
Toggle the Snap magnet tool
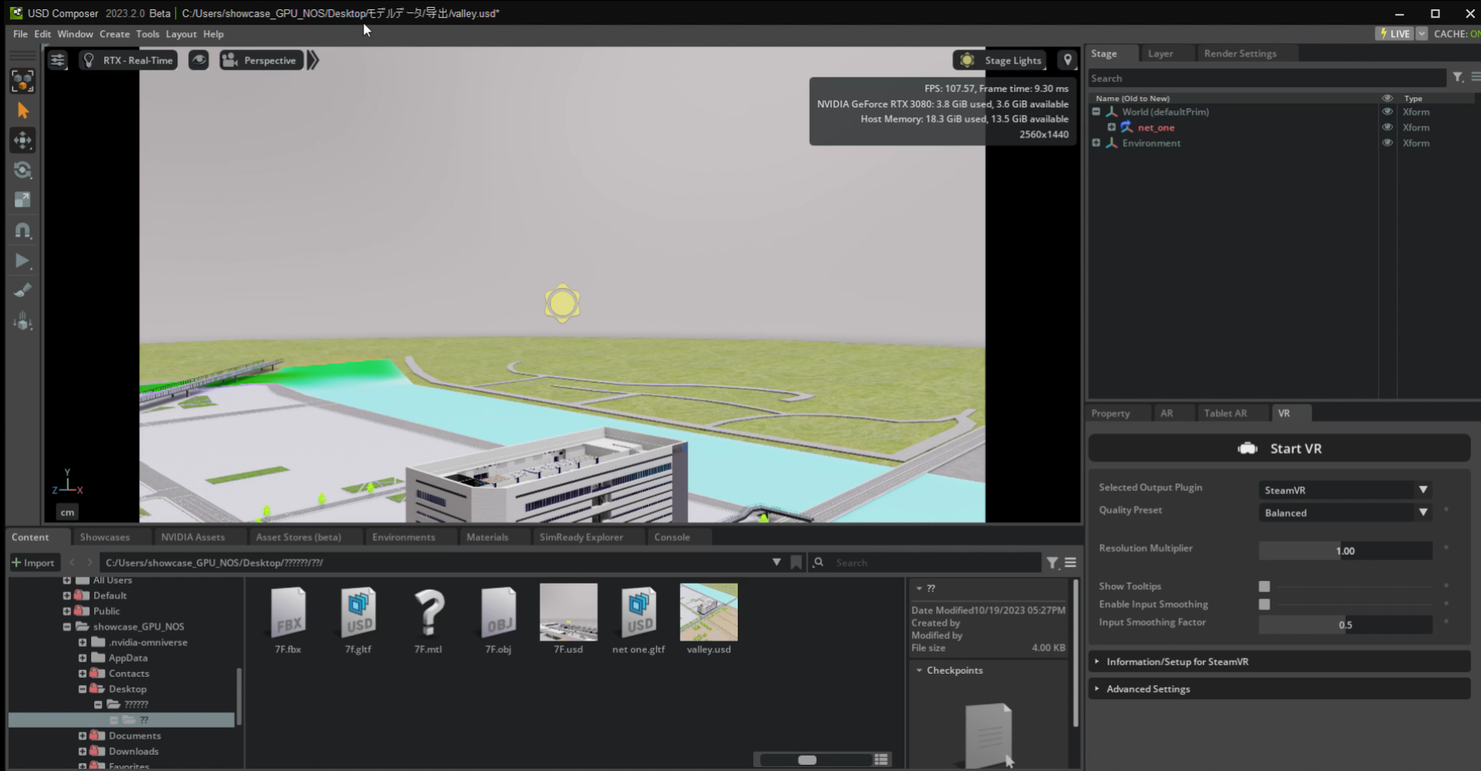coord(22,231)
